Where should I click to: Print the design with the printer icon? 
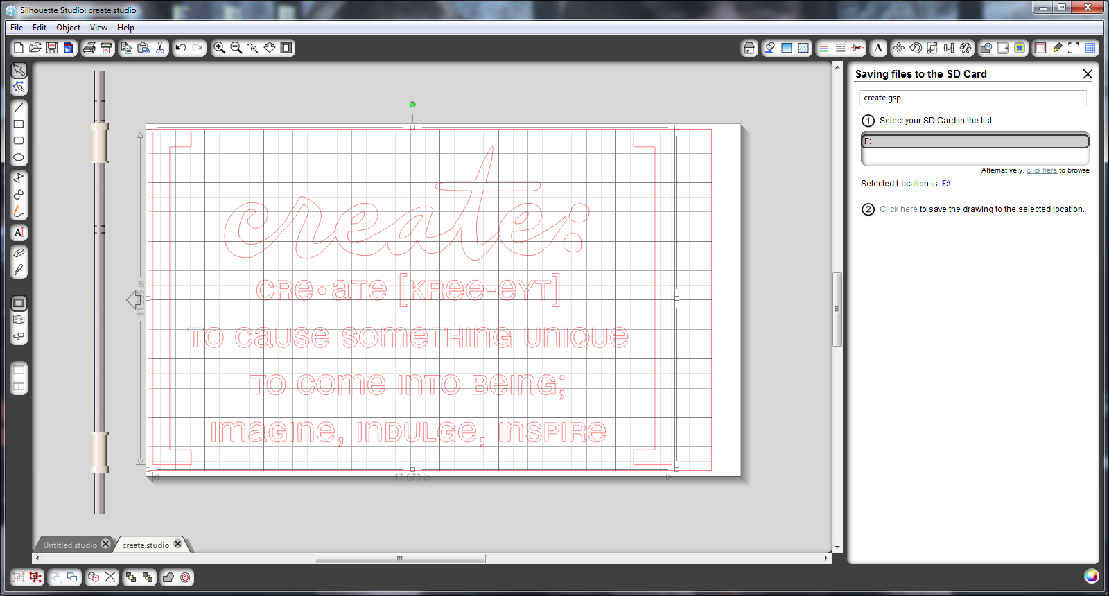(x=89, y=48)
